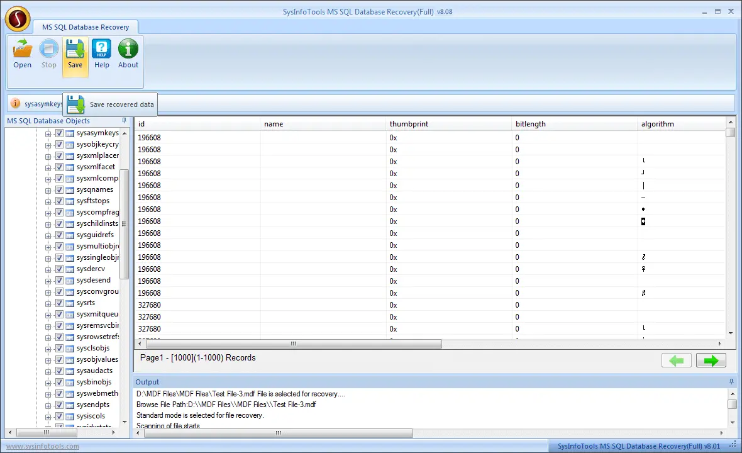This screenshot has height=453, width=742.
Task: Pin the MS SQL Database Objects panel
Action: coord(124,121)
